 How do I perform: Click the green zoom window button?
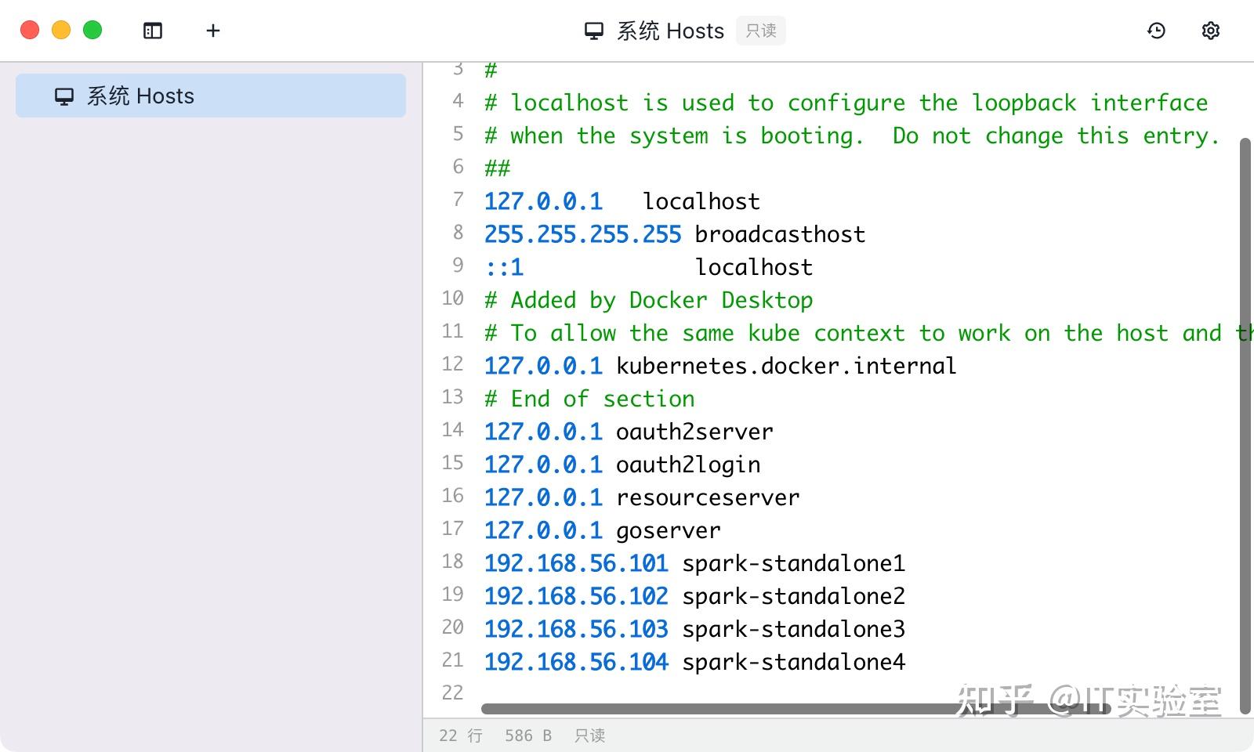(x=92, y=29)
